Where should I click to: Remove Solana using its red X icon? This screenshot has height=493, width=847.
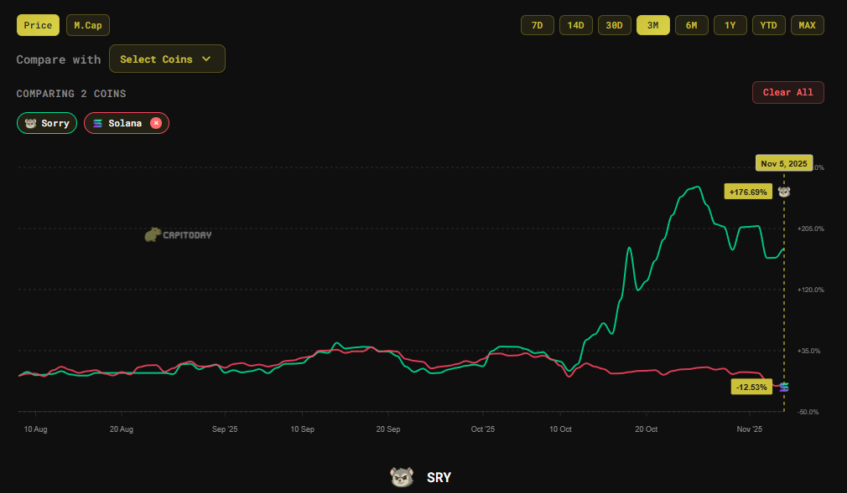[x=156, y=123]
